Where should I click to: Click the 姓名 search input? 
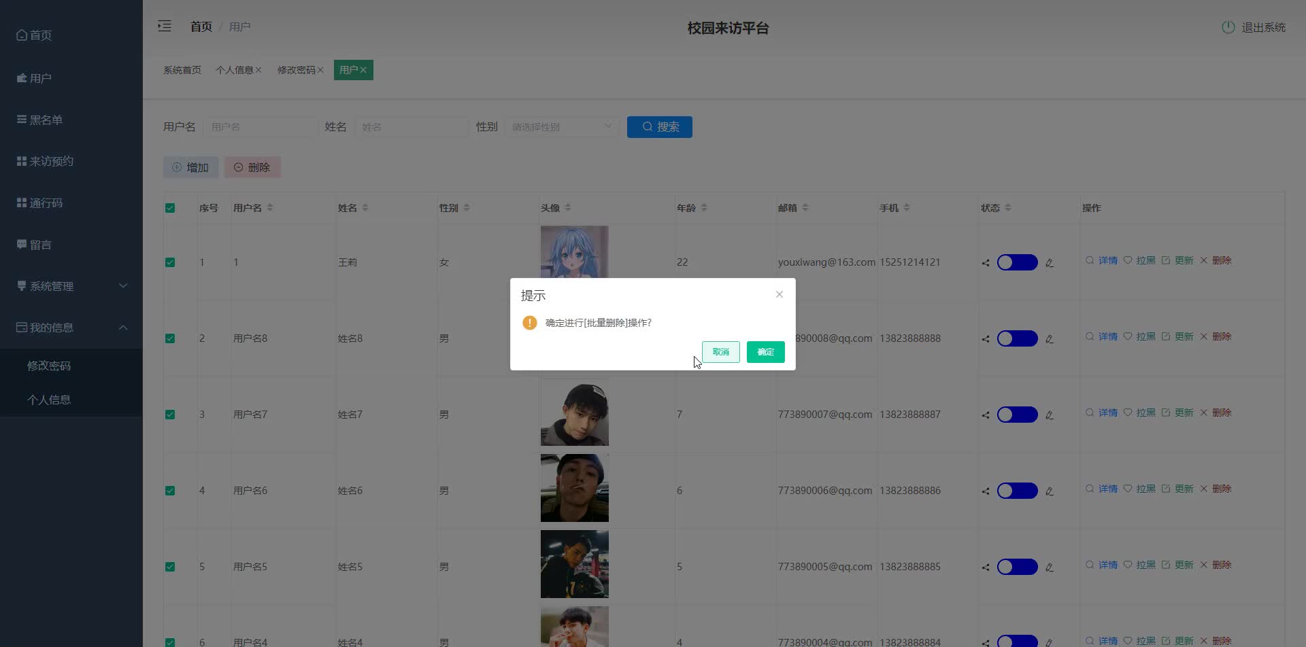pos(412,127)
